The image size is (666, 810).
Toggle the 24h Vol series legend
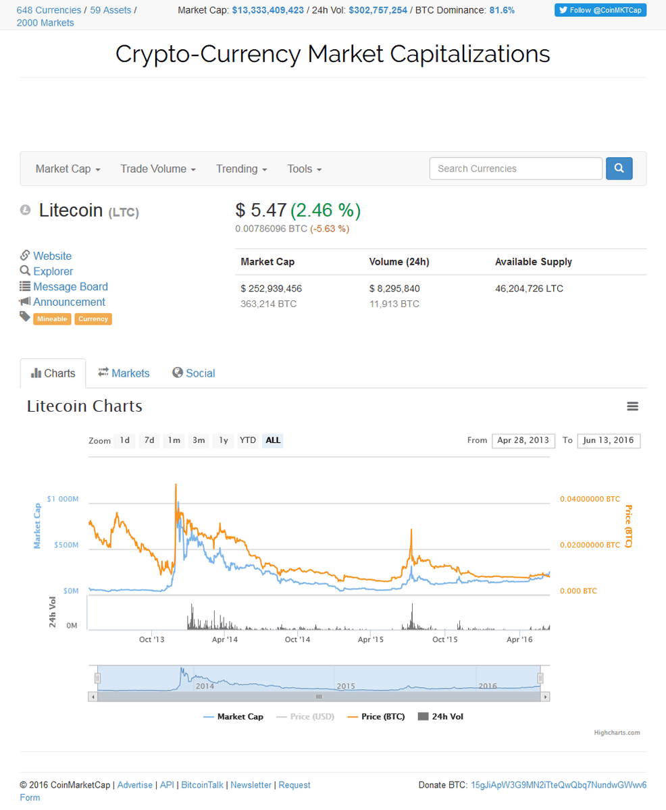(x=440, y=717)
